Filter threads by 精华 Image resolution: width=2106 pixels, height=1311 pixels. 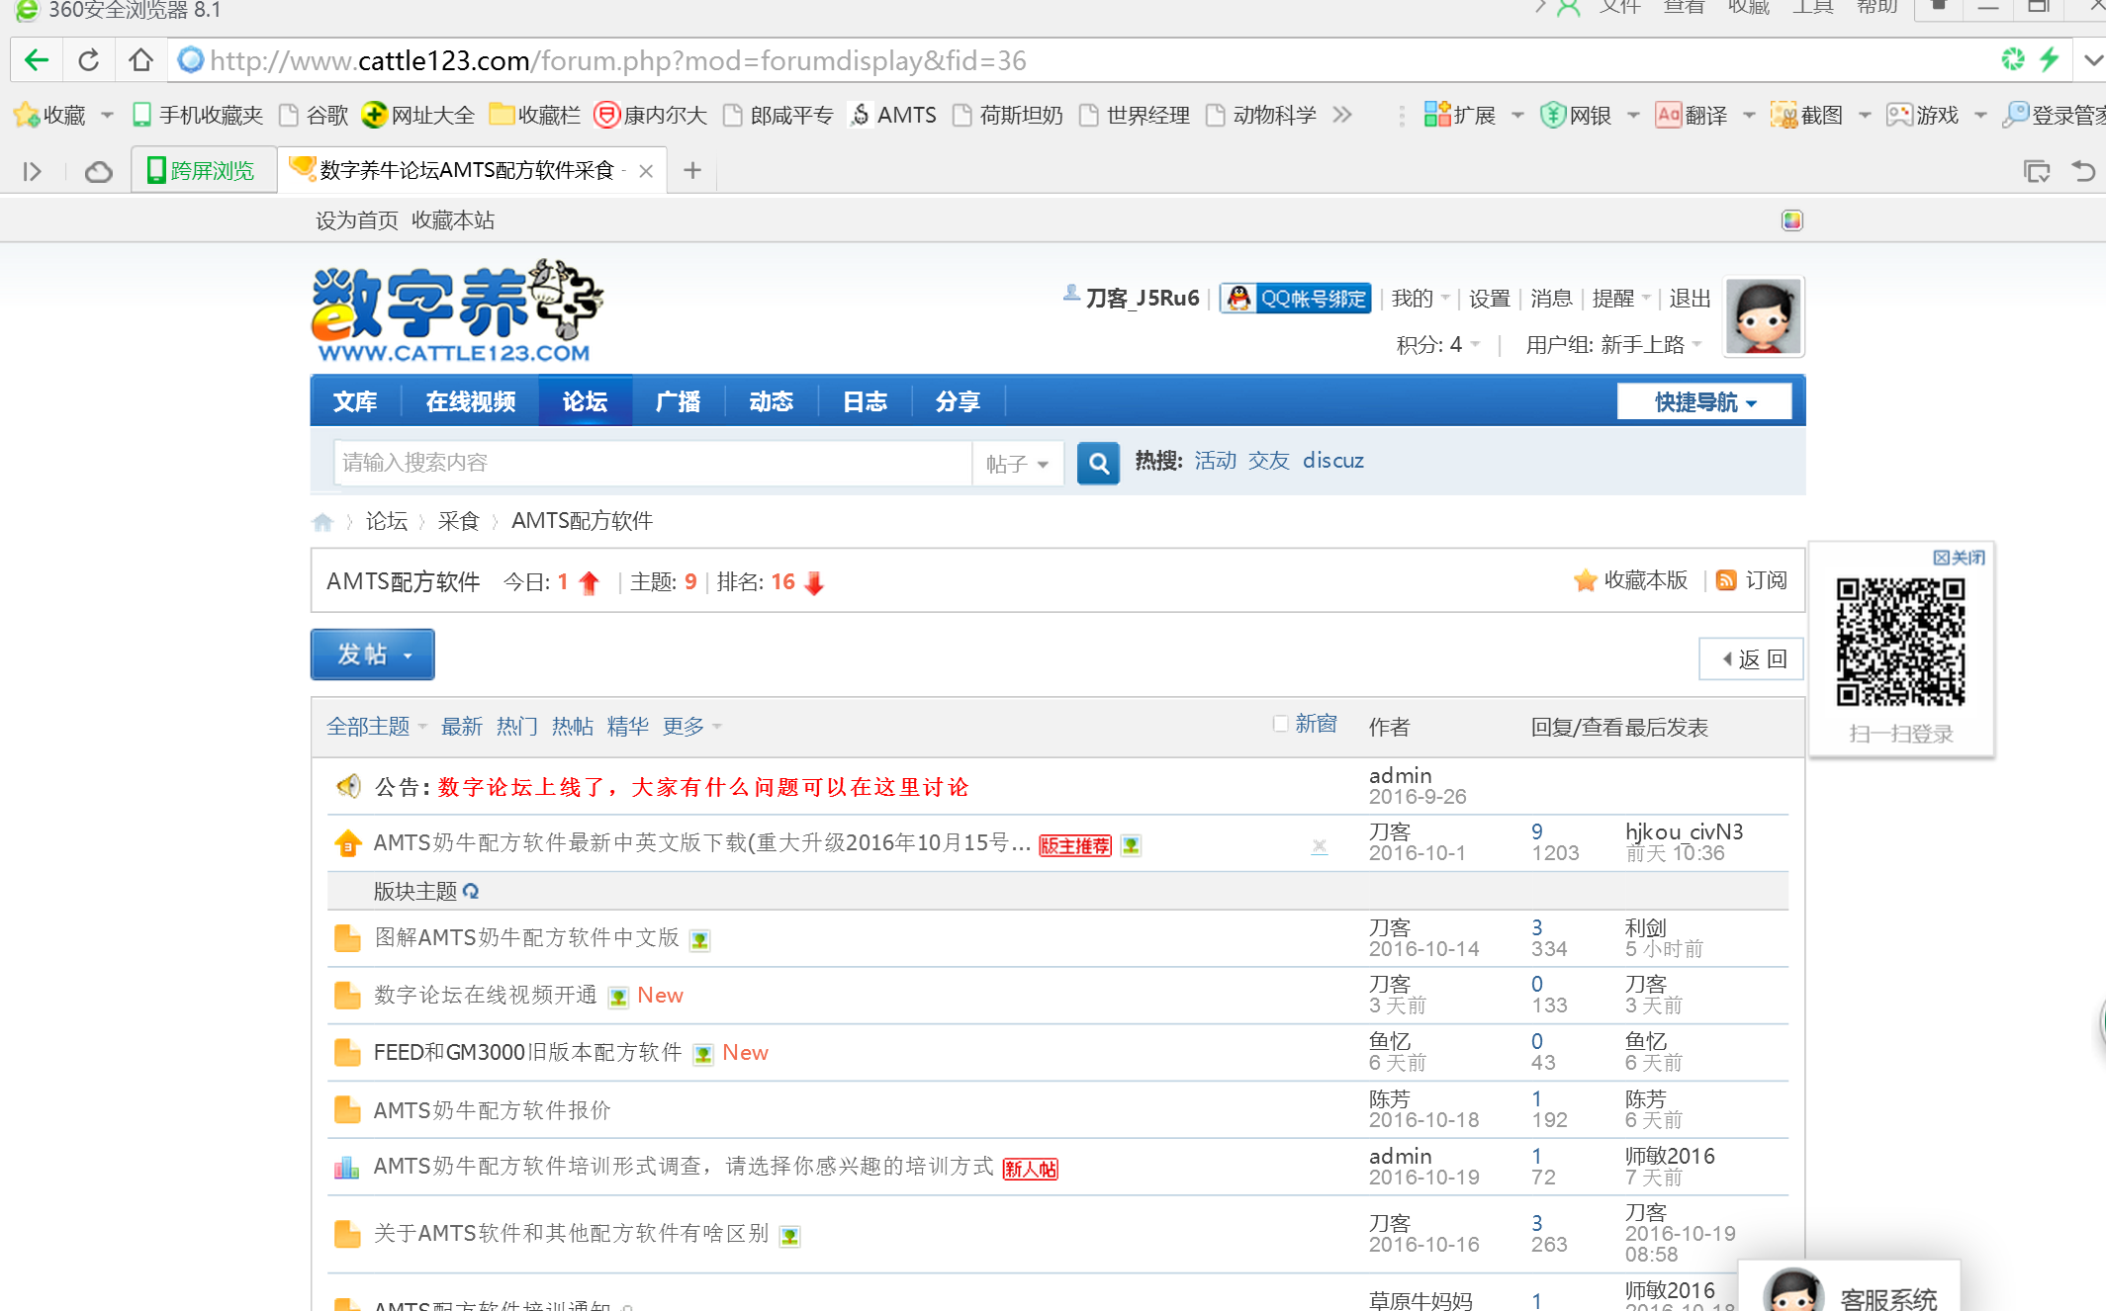627,727
